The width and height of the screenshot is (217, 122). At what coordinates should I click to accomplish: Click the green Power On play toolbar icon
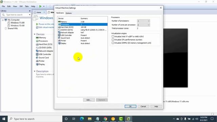coord(40,6)
